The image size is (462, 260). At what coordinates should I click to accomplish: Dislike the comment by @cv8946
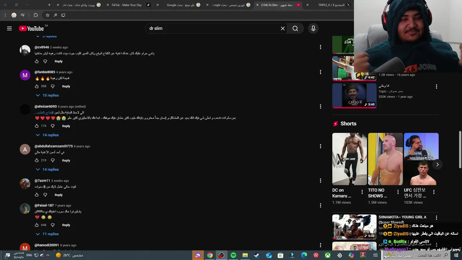pos(45,61)
